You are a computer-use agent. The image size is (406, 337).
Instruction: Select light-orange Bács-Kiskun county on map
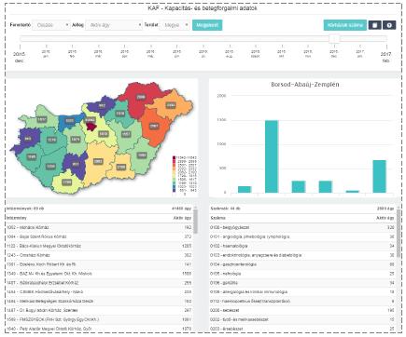(x=98, y=161)
